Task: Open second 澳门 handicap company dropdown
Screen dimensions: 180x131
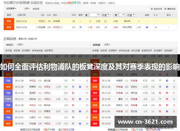Action: coord(119,15)
